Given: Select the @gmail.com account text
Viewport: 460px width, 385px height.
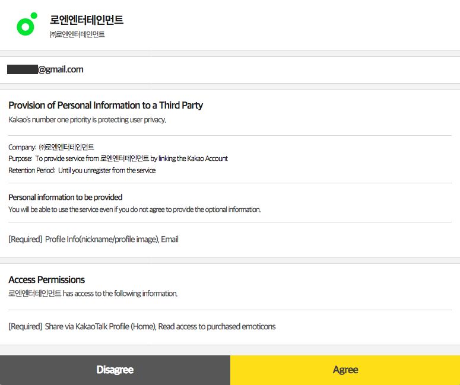Looking at the screenshot, I should (61, 69).
